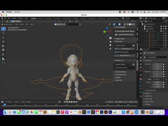Hide DAZ_ROOT collection with eye icon
The width and height of the screenshot is (168, 126).
point(163,29)
